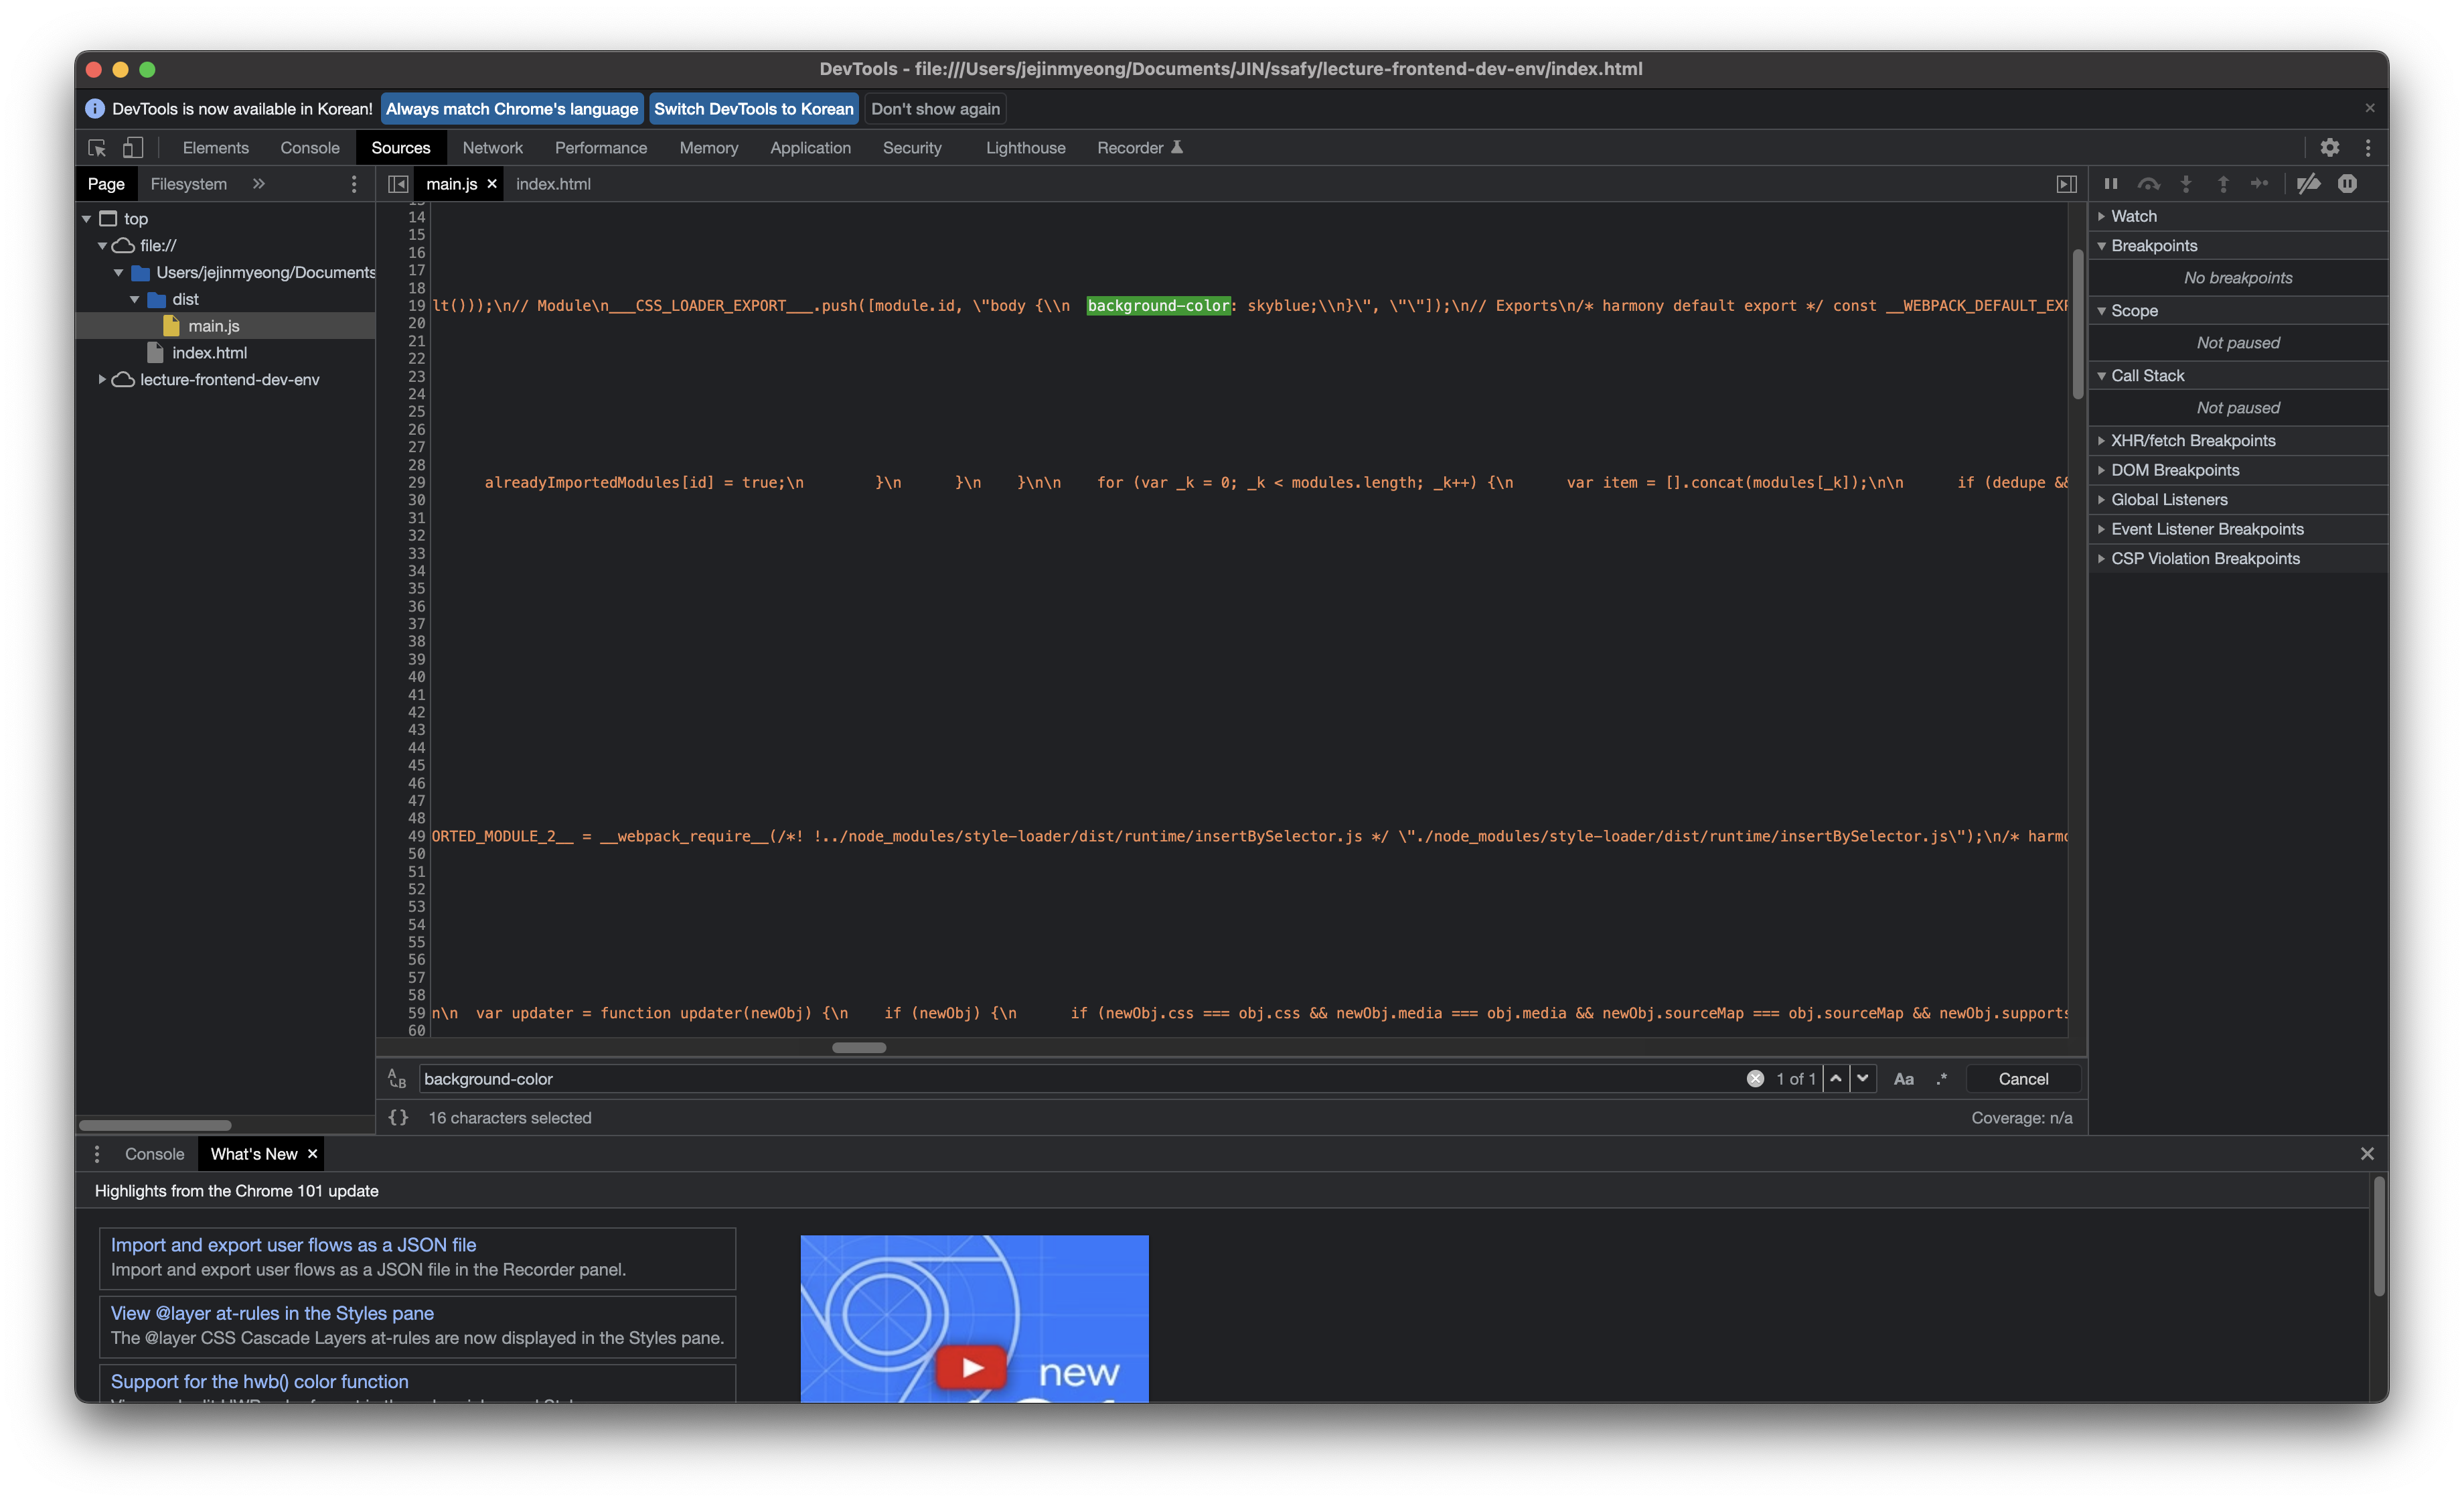Click the inspect element picker icon
The image size is (2464, 1502).
click(97, 148)
